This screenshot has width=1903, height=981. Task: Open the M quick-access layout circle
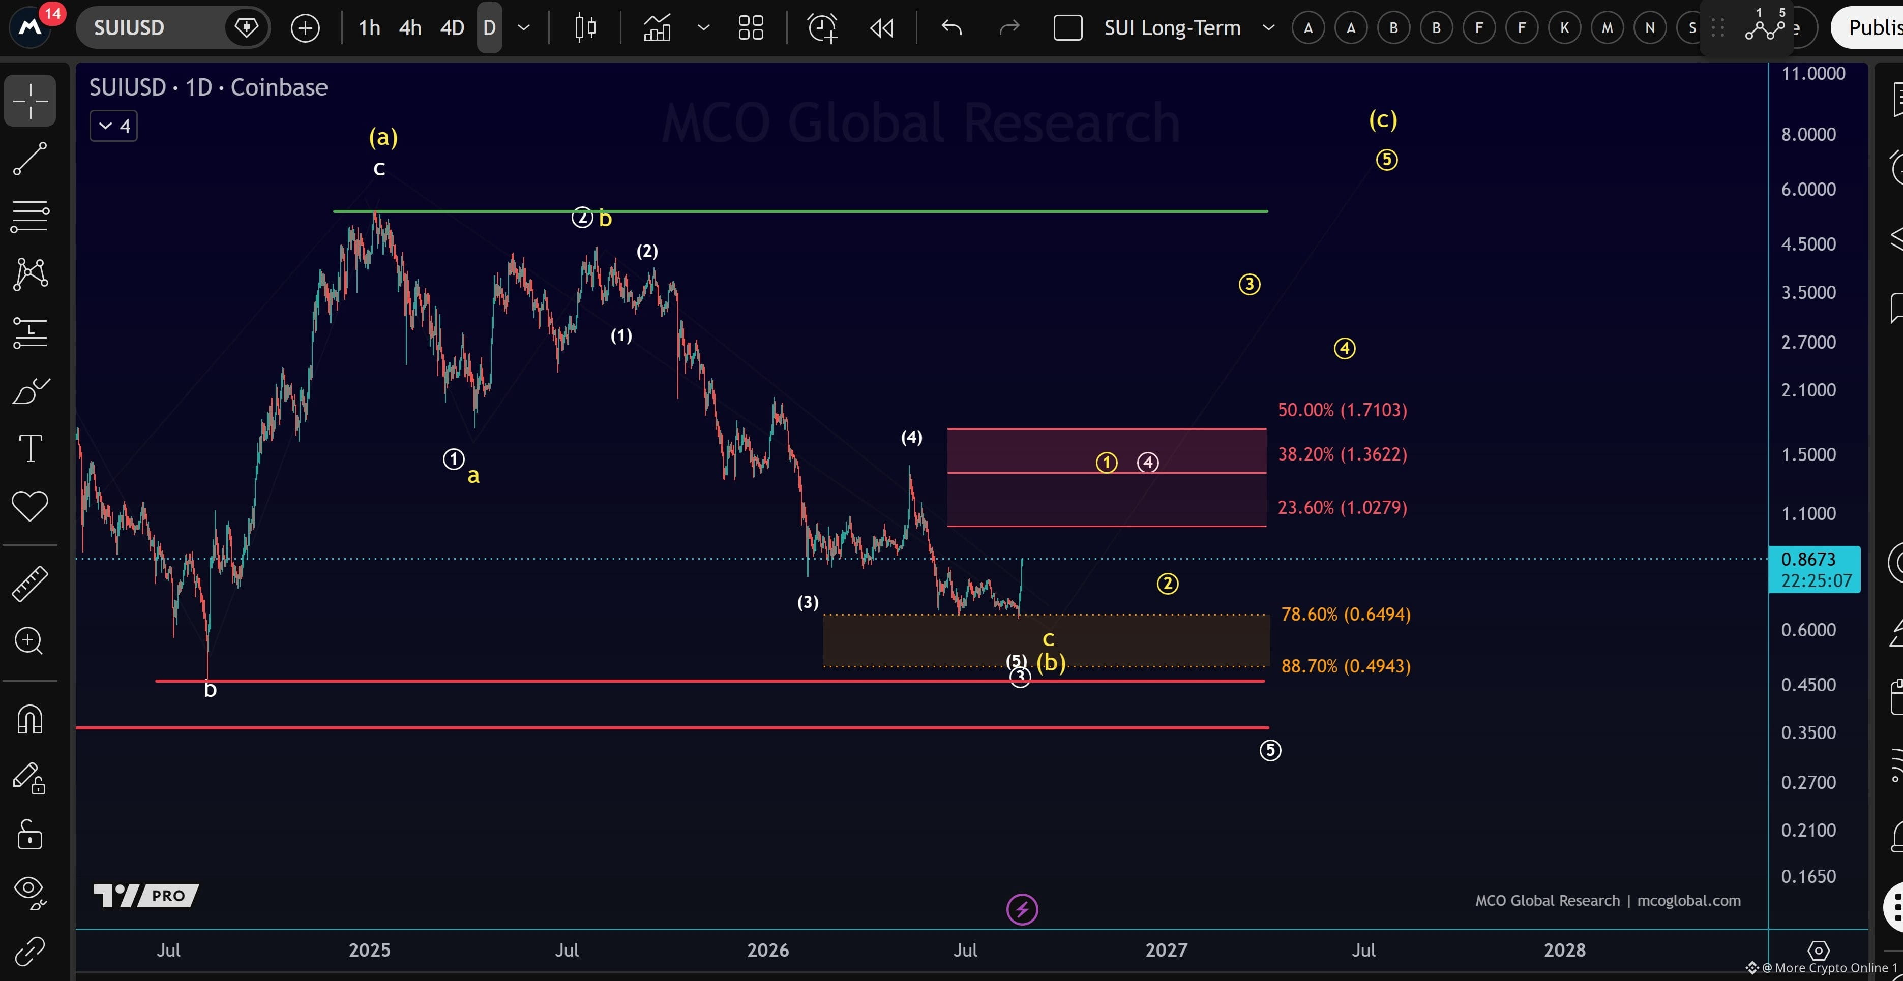pos(1607,28)
